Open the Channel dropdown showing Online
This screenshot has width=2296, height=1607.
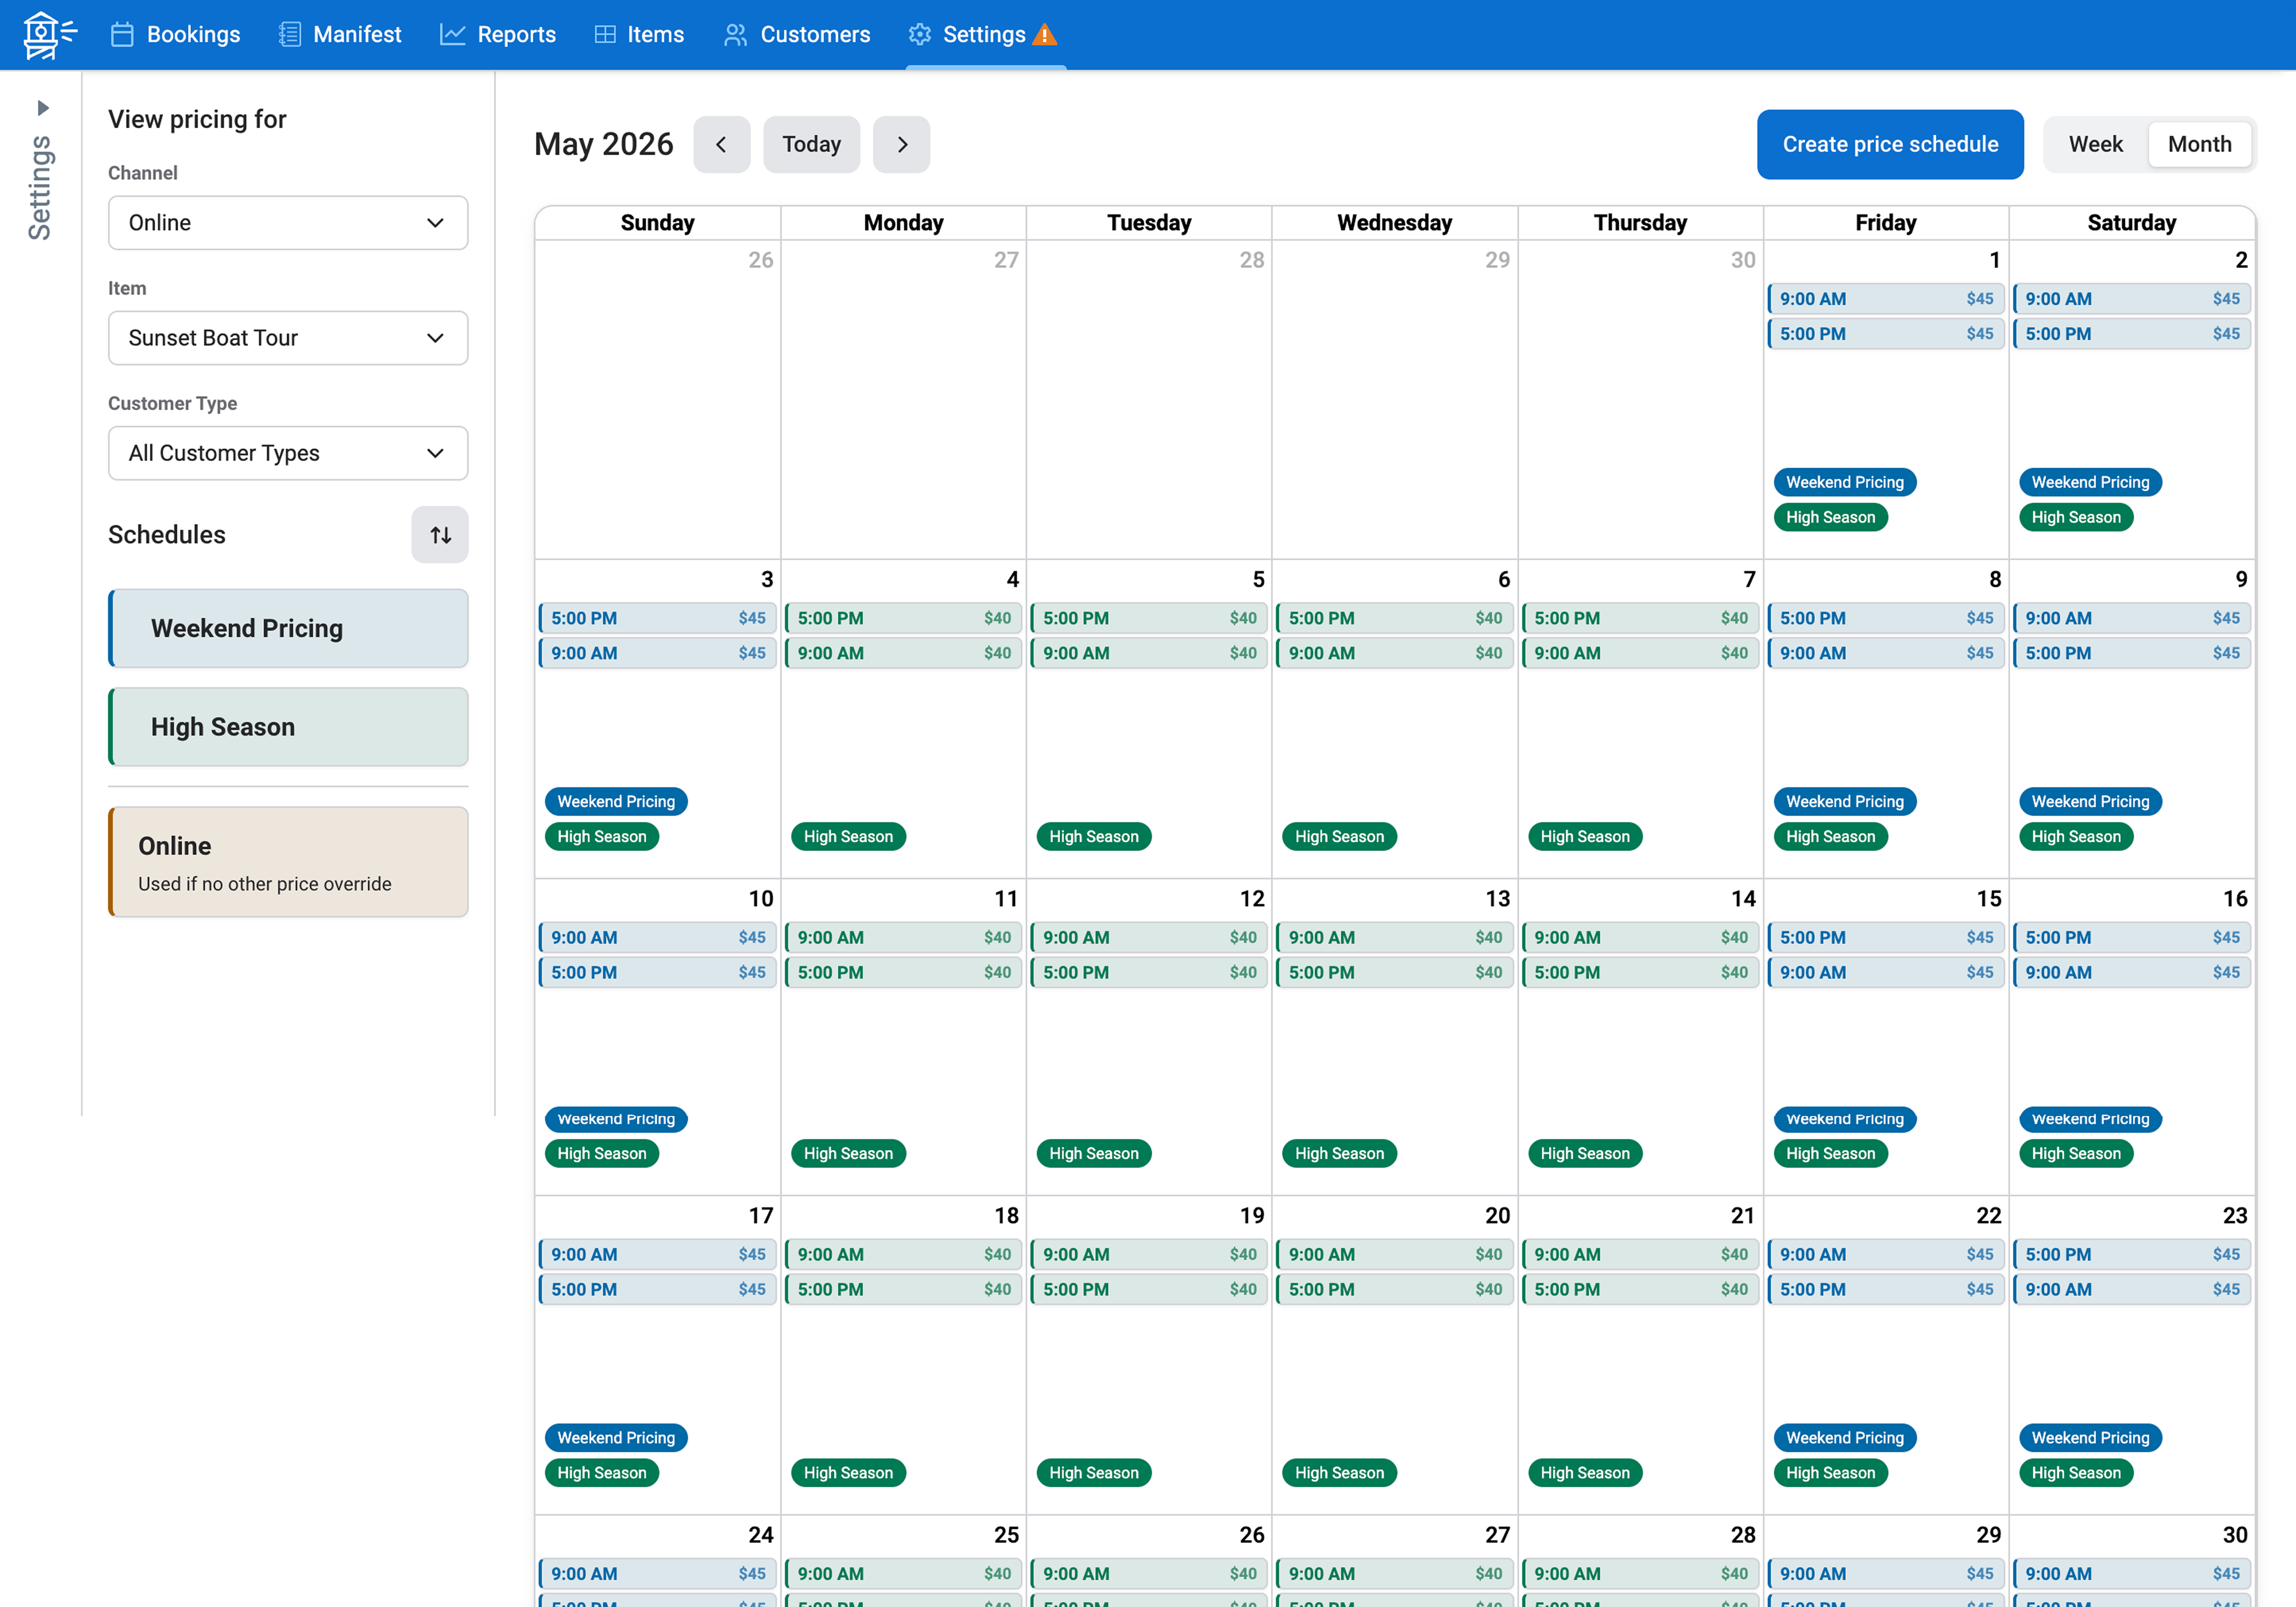point(288,223)
